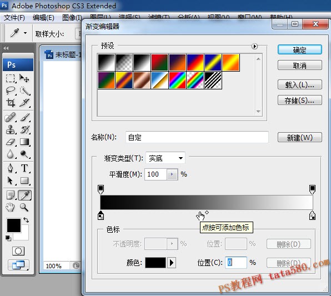Viewport: 331px width, 296px height.
Task: Select the Notes tool
Action: coord(10,195)
